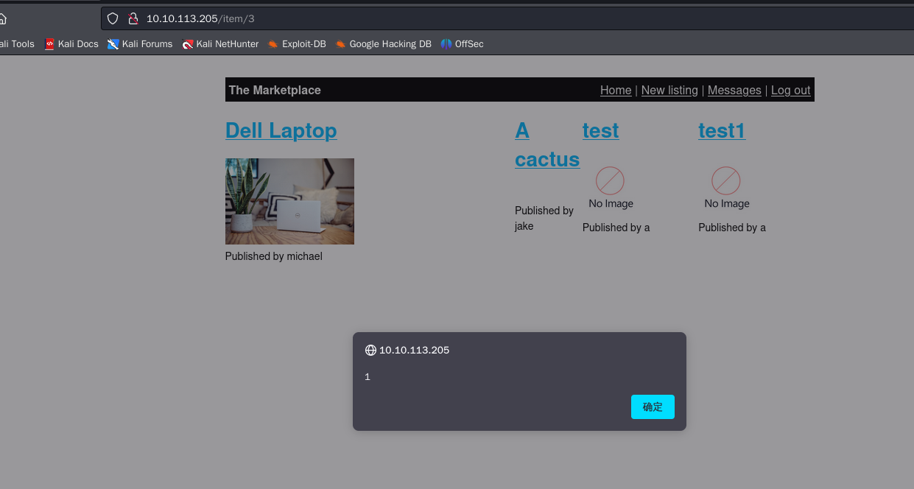Open the Dell Laptop listing link
The height and width of the screenshot is (489, 914).
[281, 130]
